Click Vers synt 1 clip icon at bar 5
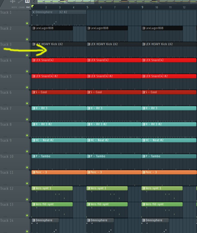Viewport: 197px width, 233px height. tap(88, 188)
